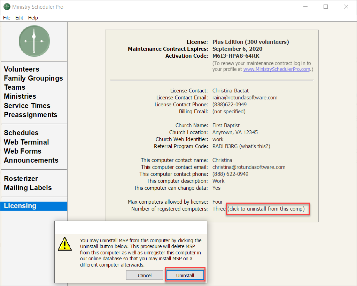The image size is (357, 286).
Task: Open Announcements section
Action: 31,160
